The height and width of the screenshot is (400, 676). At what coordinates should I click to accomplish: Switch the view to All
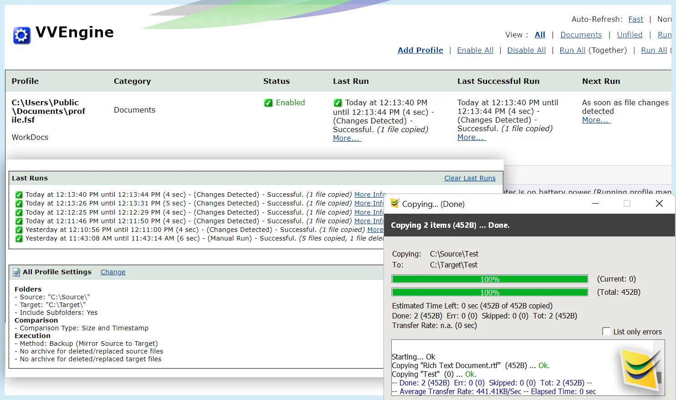(540, 35)
